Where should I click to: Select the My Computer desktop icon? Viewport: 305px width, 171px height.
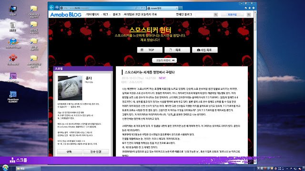(x=13, y=10)
